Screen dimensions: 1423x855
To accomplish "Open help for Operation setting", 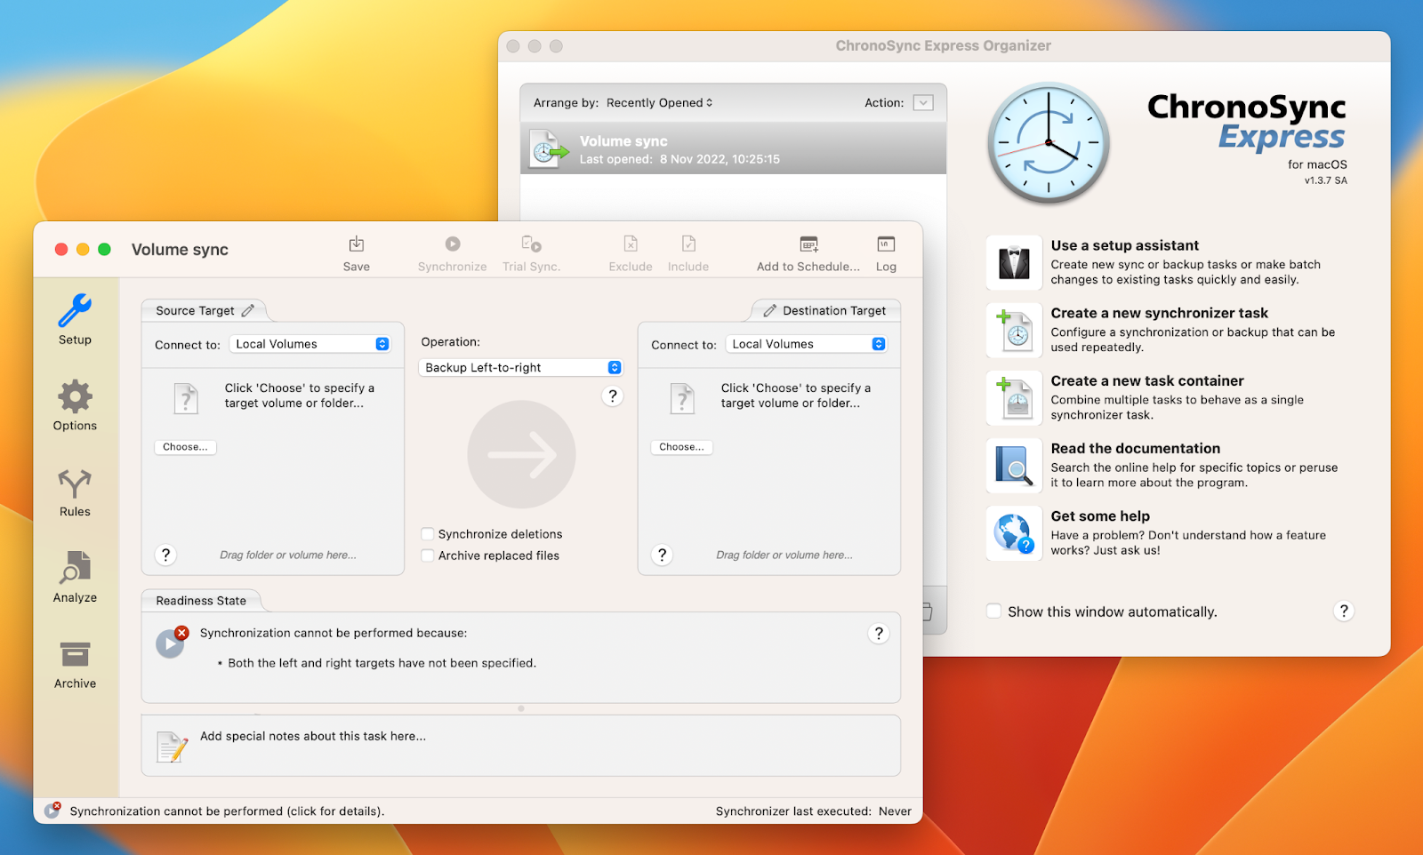I will coord(613,396).
